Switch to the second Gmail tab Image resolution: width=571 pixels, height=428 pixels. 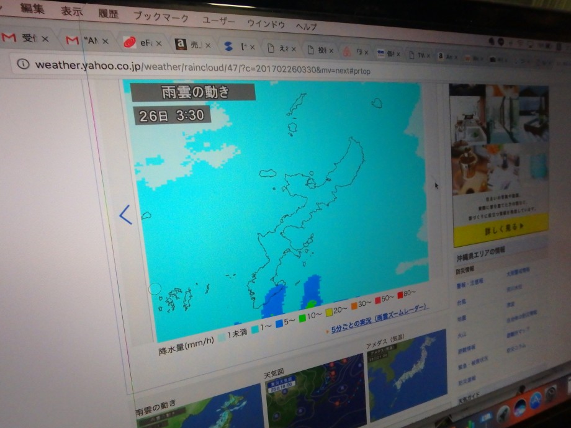(x=88, y=40)
